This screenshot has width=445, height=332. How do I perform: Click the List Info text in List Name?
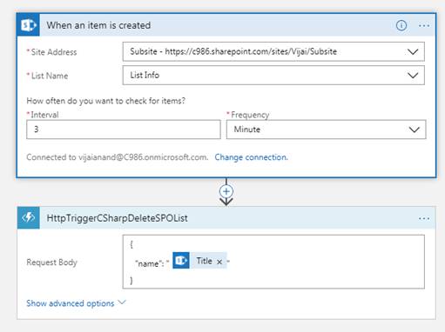(x=145, y=76)
